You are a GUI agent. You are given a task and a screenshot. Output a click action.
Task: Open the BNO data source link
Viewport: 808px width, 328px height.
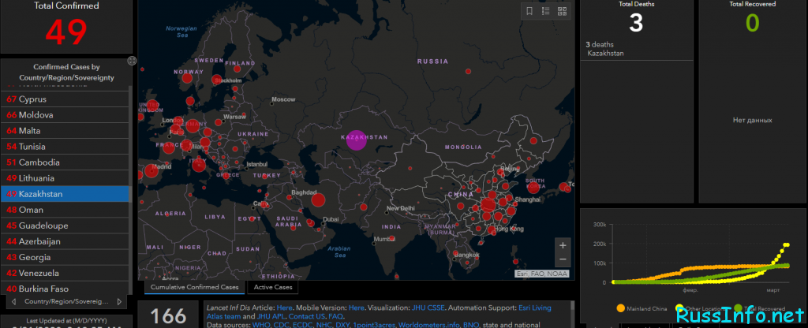(x=471, y=325)
